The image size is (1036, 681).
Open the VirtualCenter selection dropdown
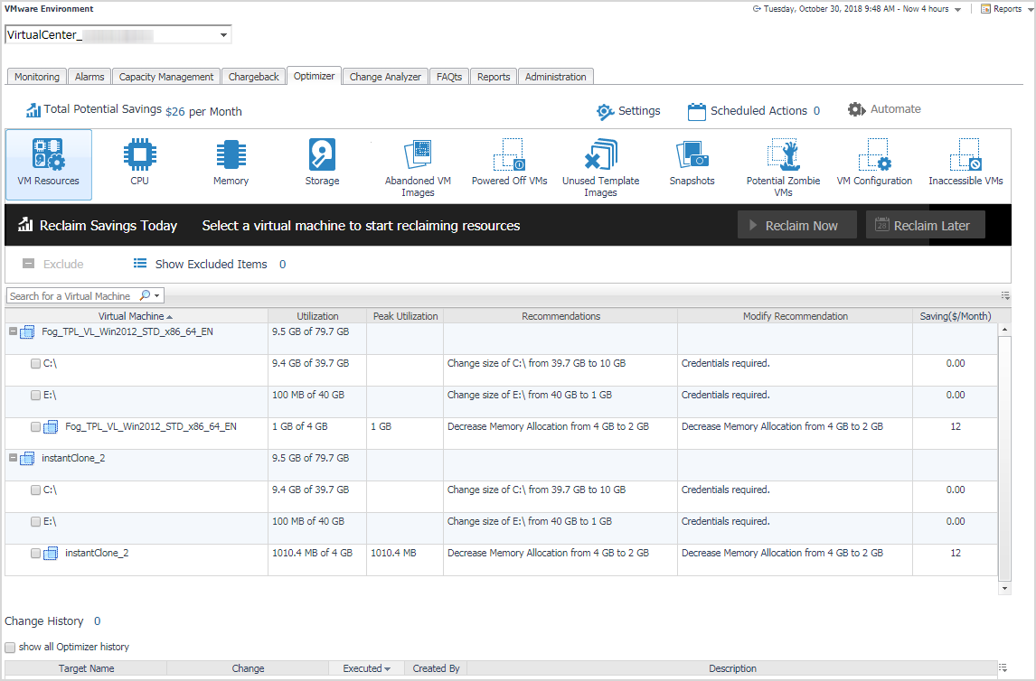223,35
